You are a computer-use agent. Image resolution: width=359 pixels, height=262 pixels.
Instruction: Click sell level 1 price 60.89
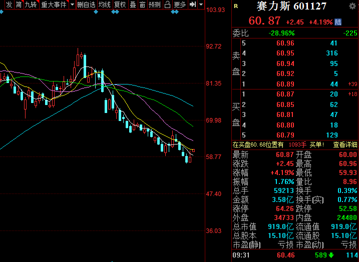[x=285, y=83]
